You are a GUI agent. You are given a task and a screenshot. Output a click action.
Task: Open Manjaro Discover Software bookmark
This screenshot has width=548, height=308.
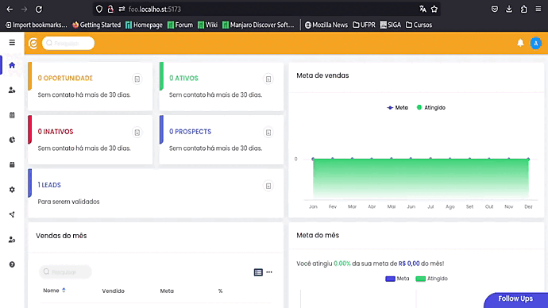258,25
